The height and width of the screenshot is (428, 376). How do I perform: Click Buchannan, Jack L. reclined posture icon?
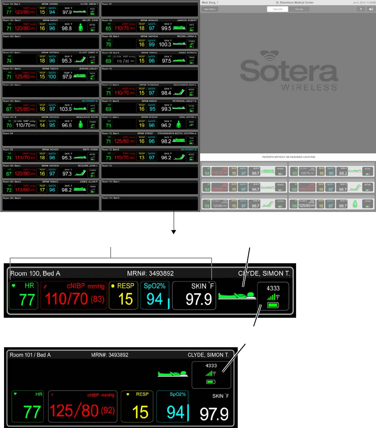coord(179,92)
